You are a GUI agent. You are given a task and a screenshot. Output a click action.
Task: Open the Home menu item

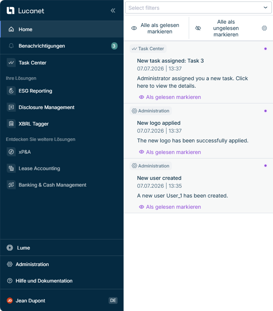[x=62, y=29]
